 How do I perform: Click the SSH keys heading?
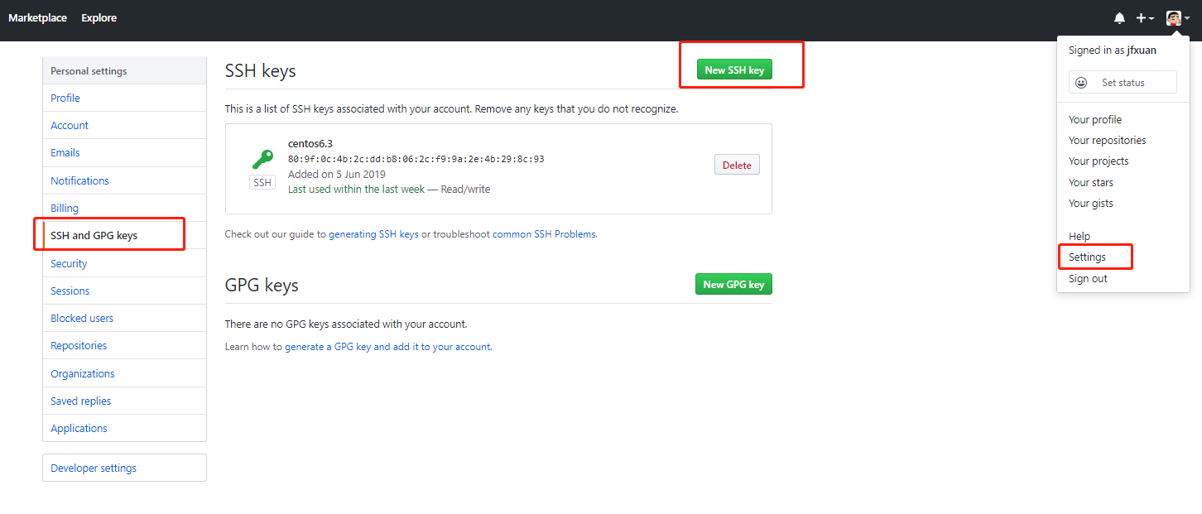[260, 71]
